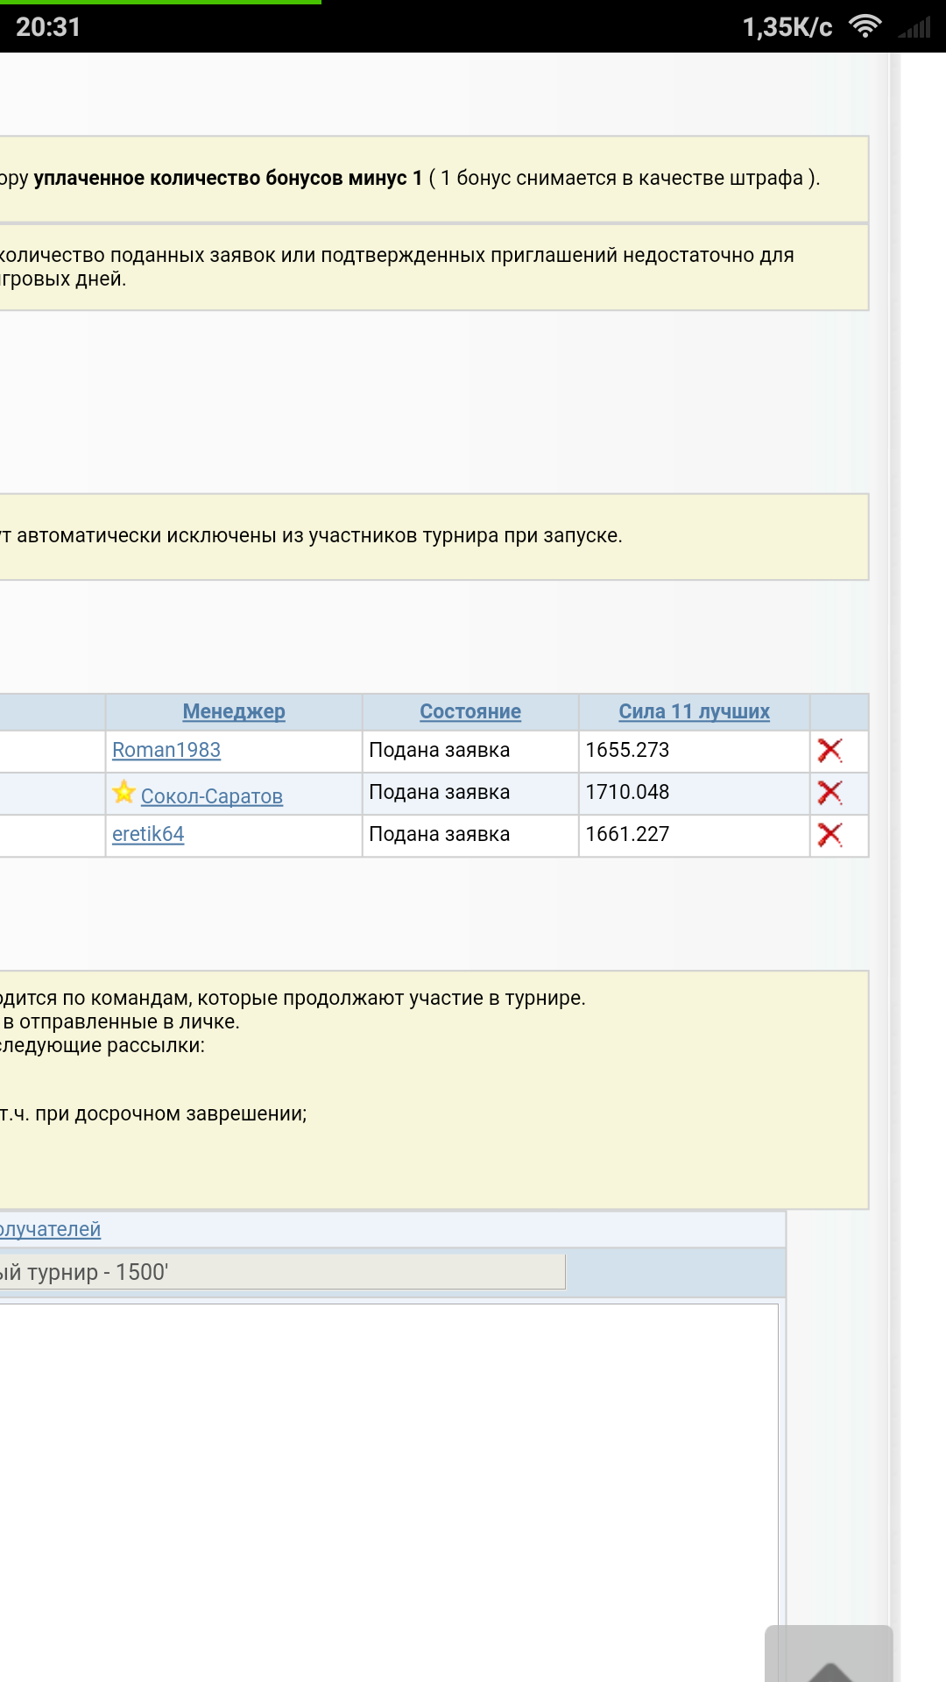The height and width of the screenshot is (1682, 946).
Task: Delete eretik64's entry using red cross
Action: 830,835
